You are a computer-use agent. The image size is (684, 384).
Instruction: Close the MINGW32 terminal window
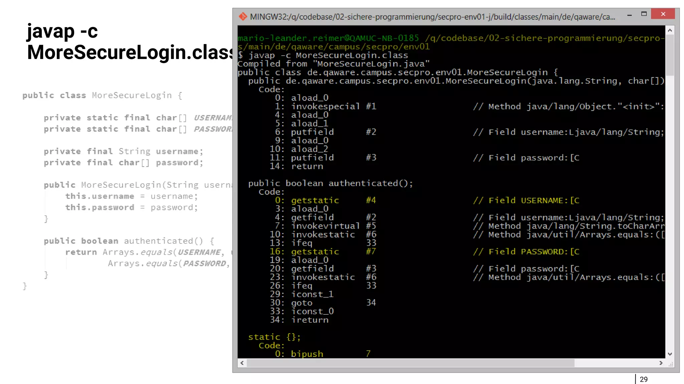[663, 14]
